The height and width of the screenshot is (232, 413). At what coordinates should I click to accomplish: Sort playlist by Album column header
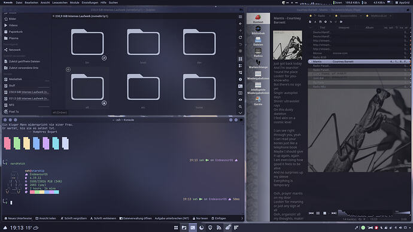[x=369, y=28]
